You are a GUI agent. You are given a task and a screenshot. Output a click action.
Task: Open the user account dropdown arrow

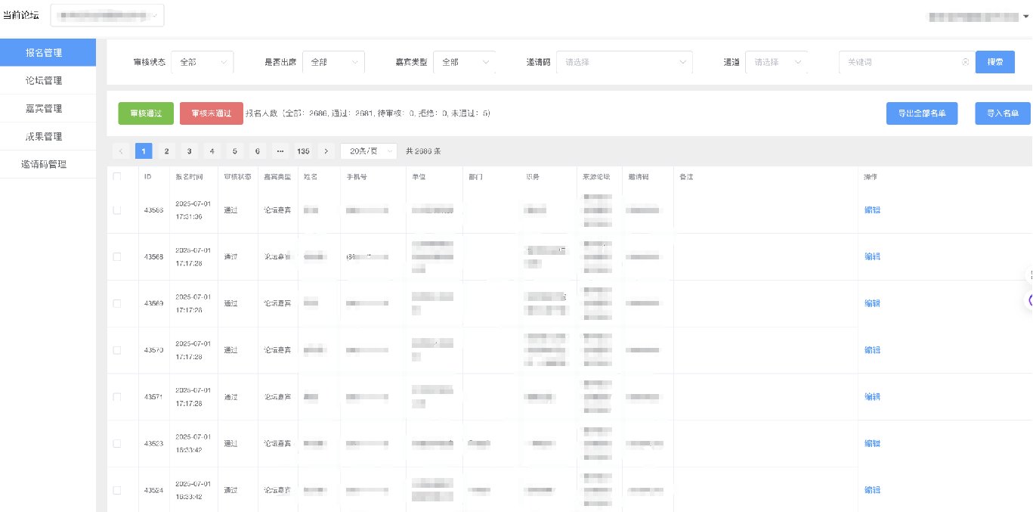(1025, 16)
